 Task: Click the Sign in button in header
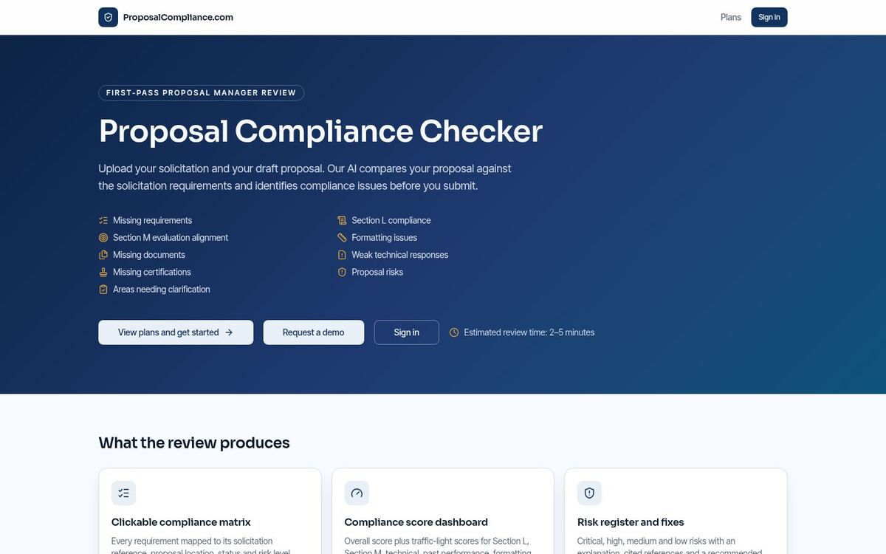pyautogui.click(x=769, y=17)
